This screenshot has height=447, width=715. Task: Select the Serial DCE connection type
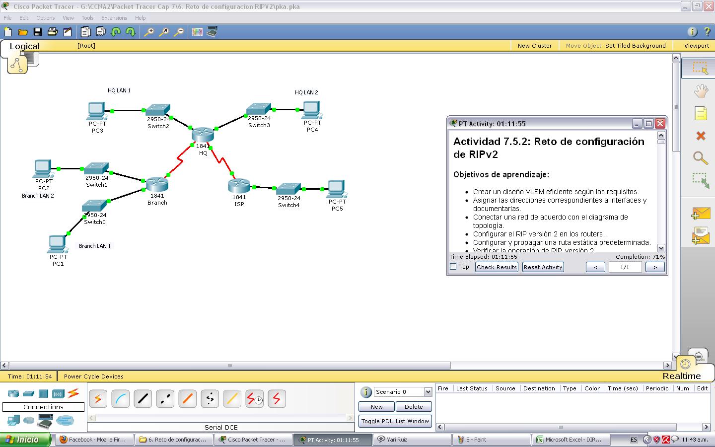(x=254, y=398)
